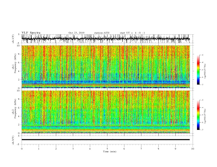Screen dimensions: 217x167
Task: Click the "-5" label on ch.2 color bar
Action: coord(202,115)
